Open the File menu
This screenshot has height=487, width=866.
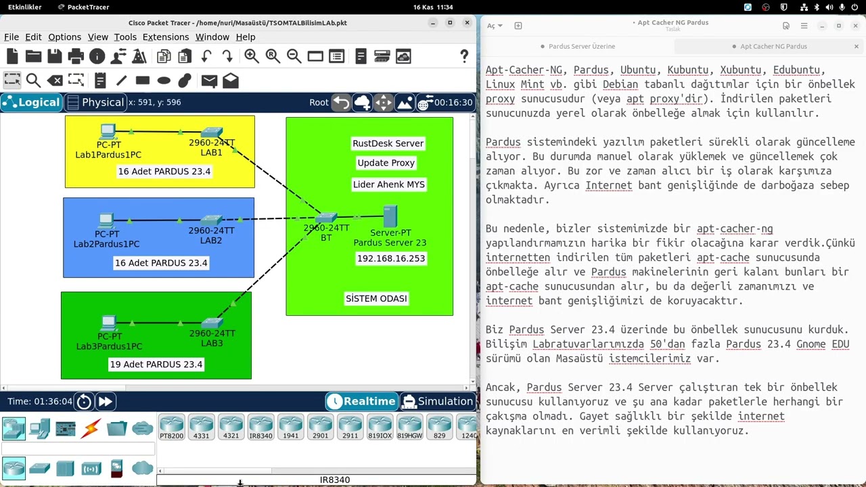click(x=12, y=37)
